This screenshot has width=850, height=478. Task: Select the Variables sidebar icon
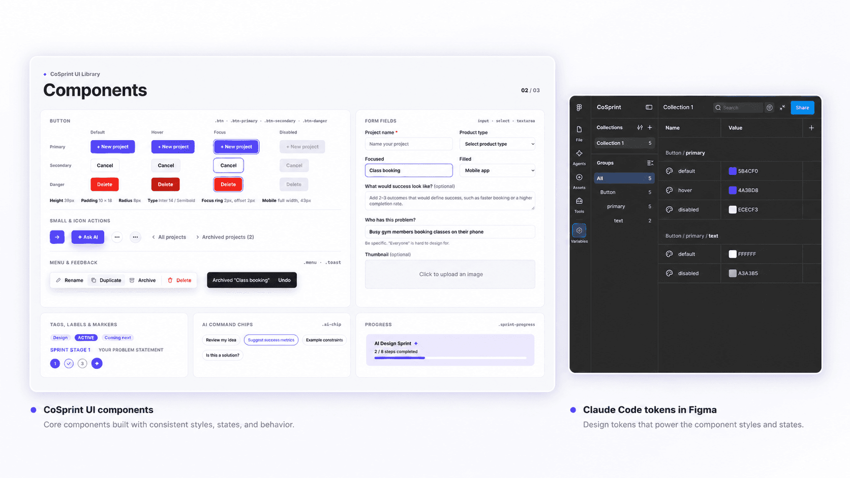click(579, 231)
